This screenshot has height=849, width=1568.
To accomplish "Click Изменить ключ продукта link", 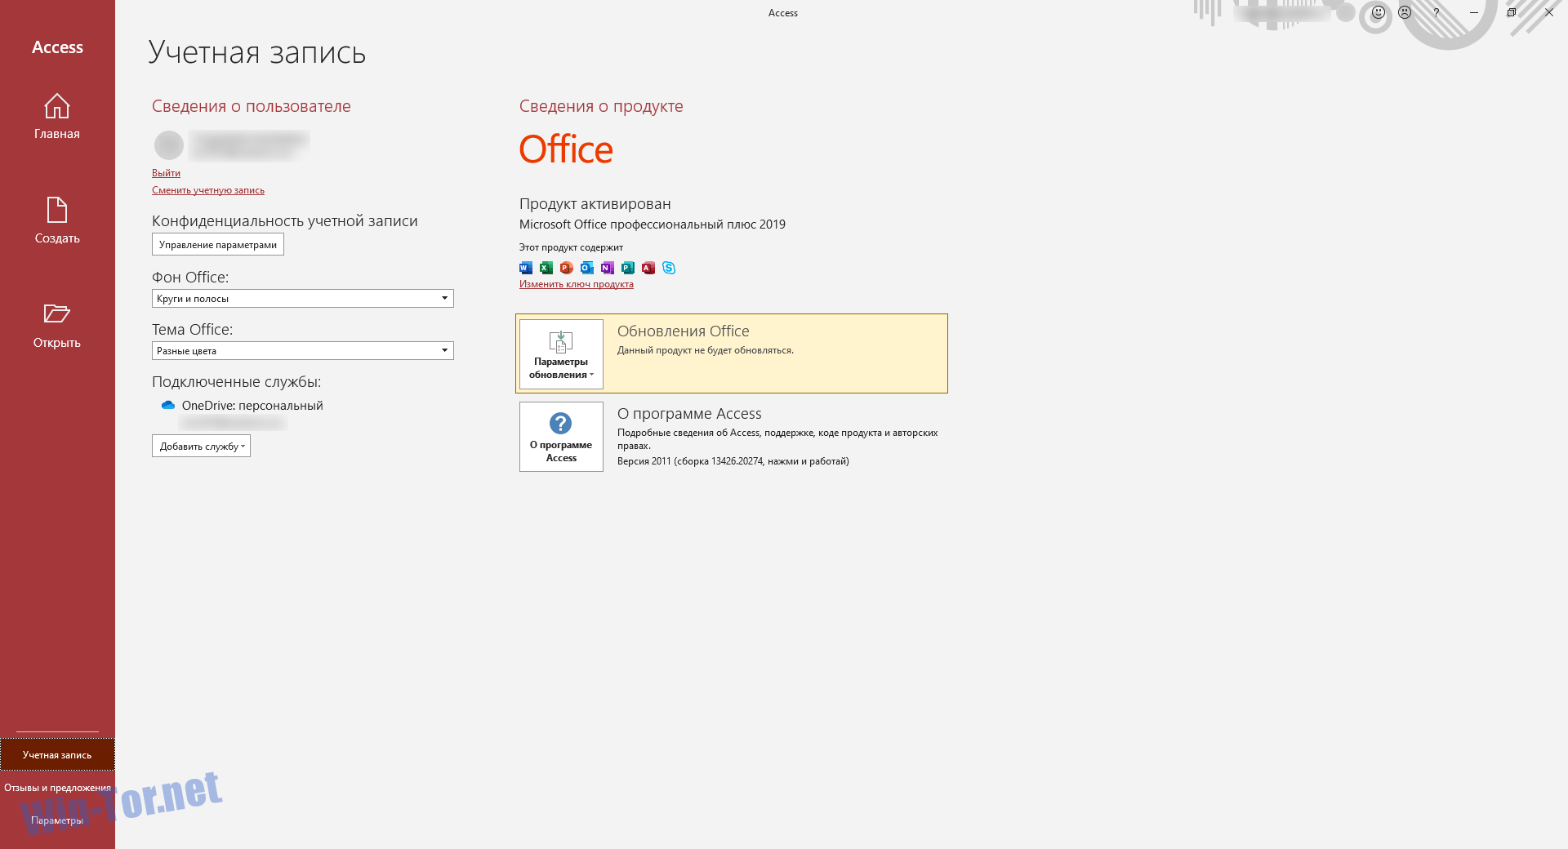I will coord(577,284).
